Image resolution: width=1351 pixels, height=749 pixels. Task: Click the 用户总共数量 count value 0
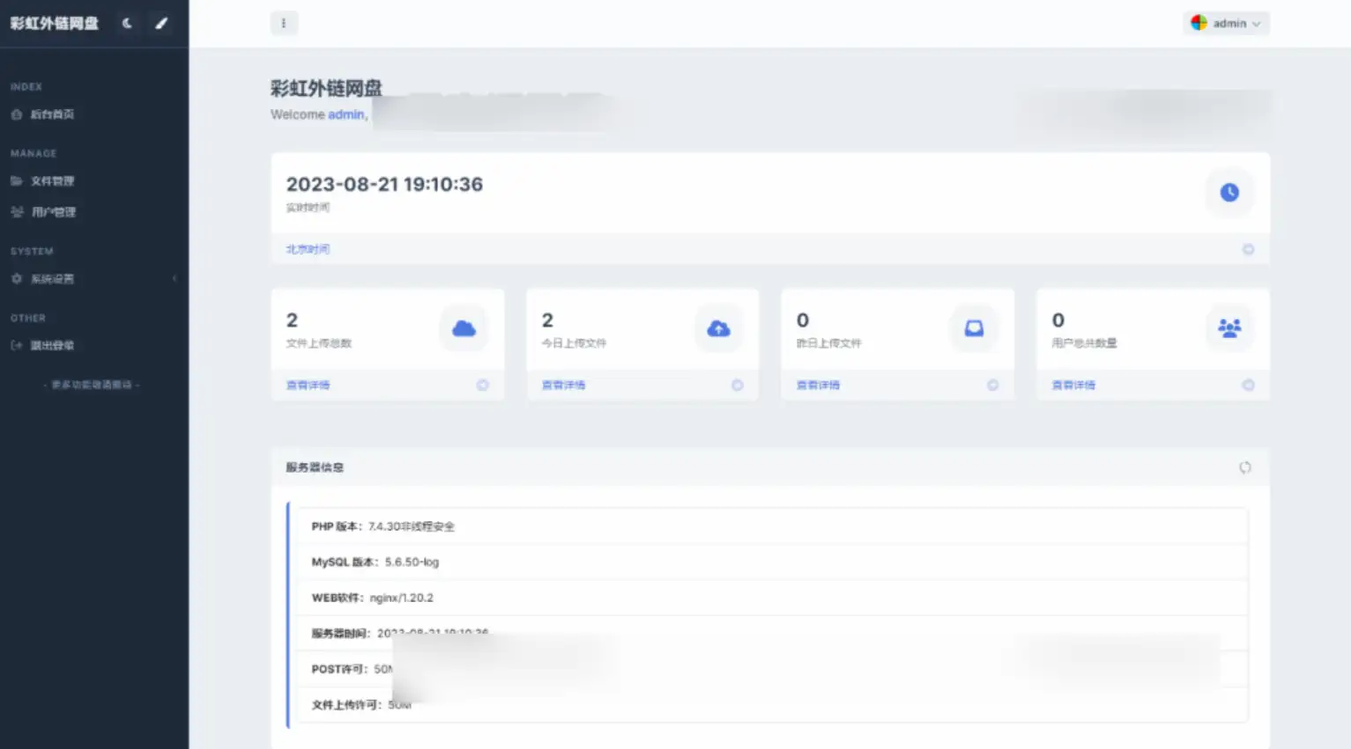tap(1058, 320)
